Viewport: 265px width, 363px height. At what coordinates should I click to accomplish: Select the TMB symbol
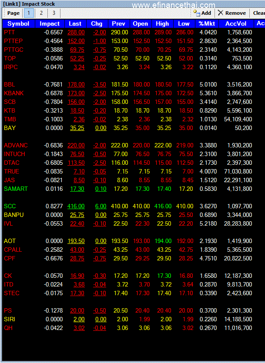[10, 119]
